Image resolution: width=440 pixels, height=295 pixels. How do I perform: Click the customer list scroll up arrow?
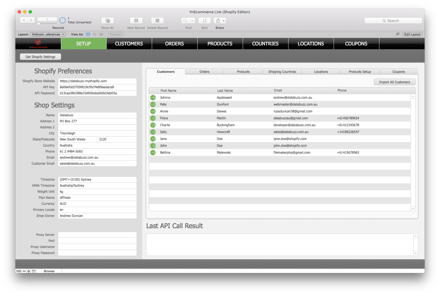click(413, 97)
